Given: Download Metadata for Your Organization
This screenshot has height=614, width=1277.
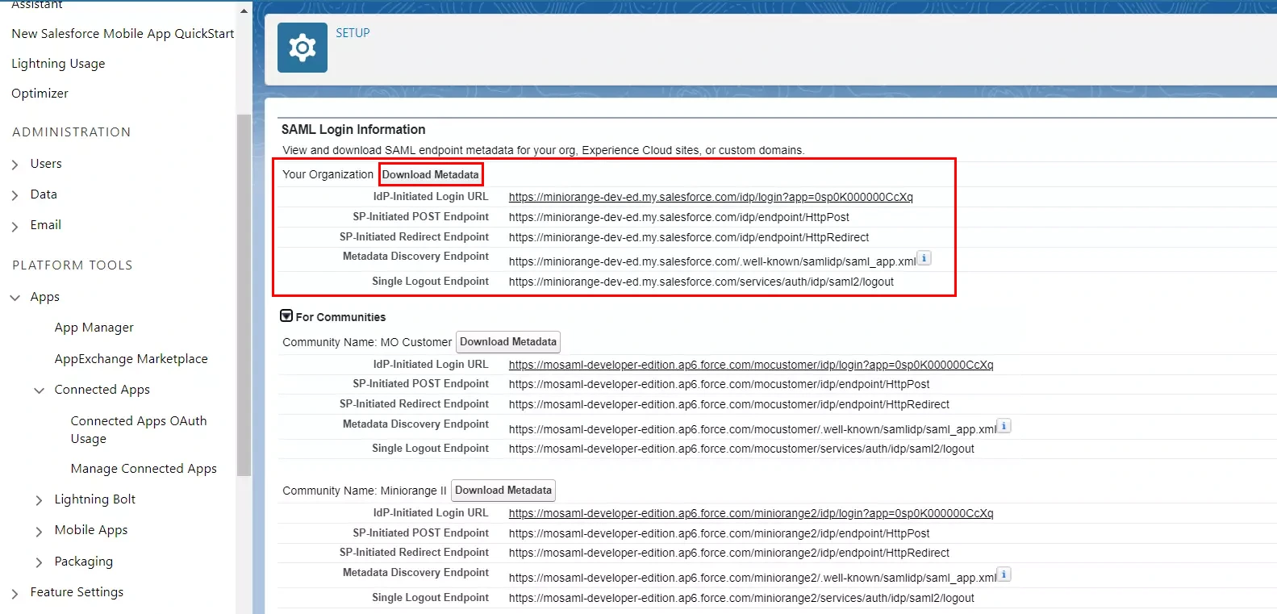Looking at the screenshot, I should point(431,174).
